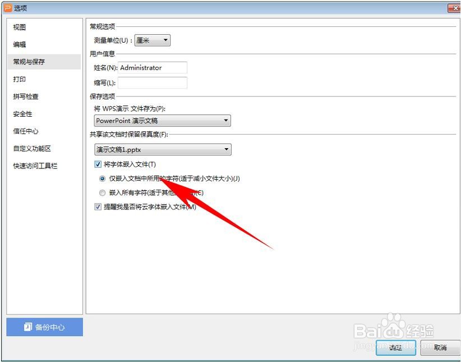Click the 姓名 field containing Administrator

(153, 68)
